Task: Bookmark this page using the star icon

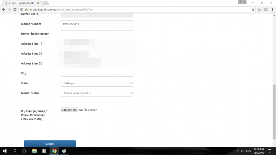Action: 253,9
